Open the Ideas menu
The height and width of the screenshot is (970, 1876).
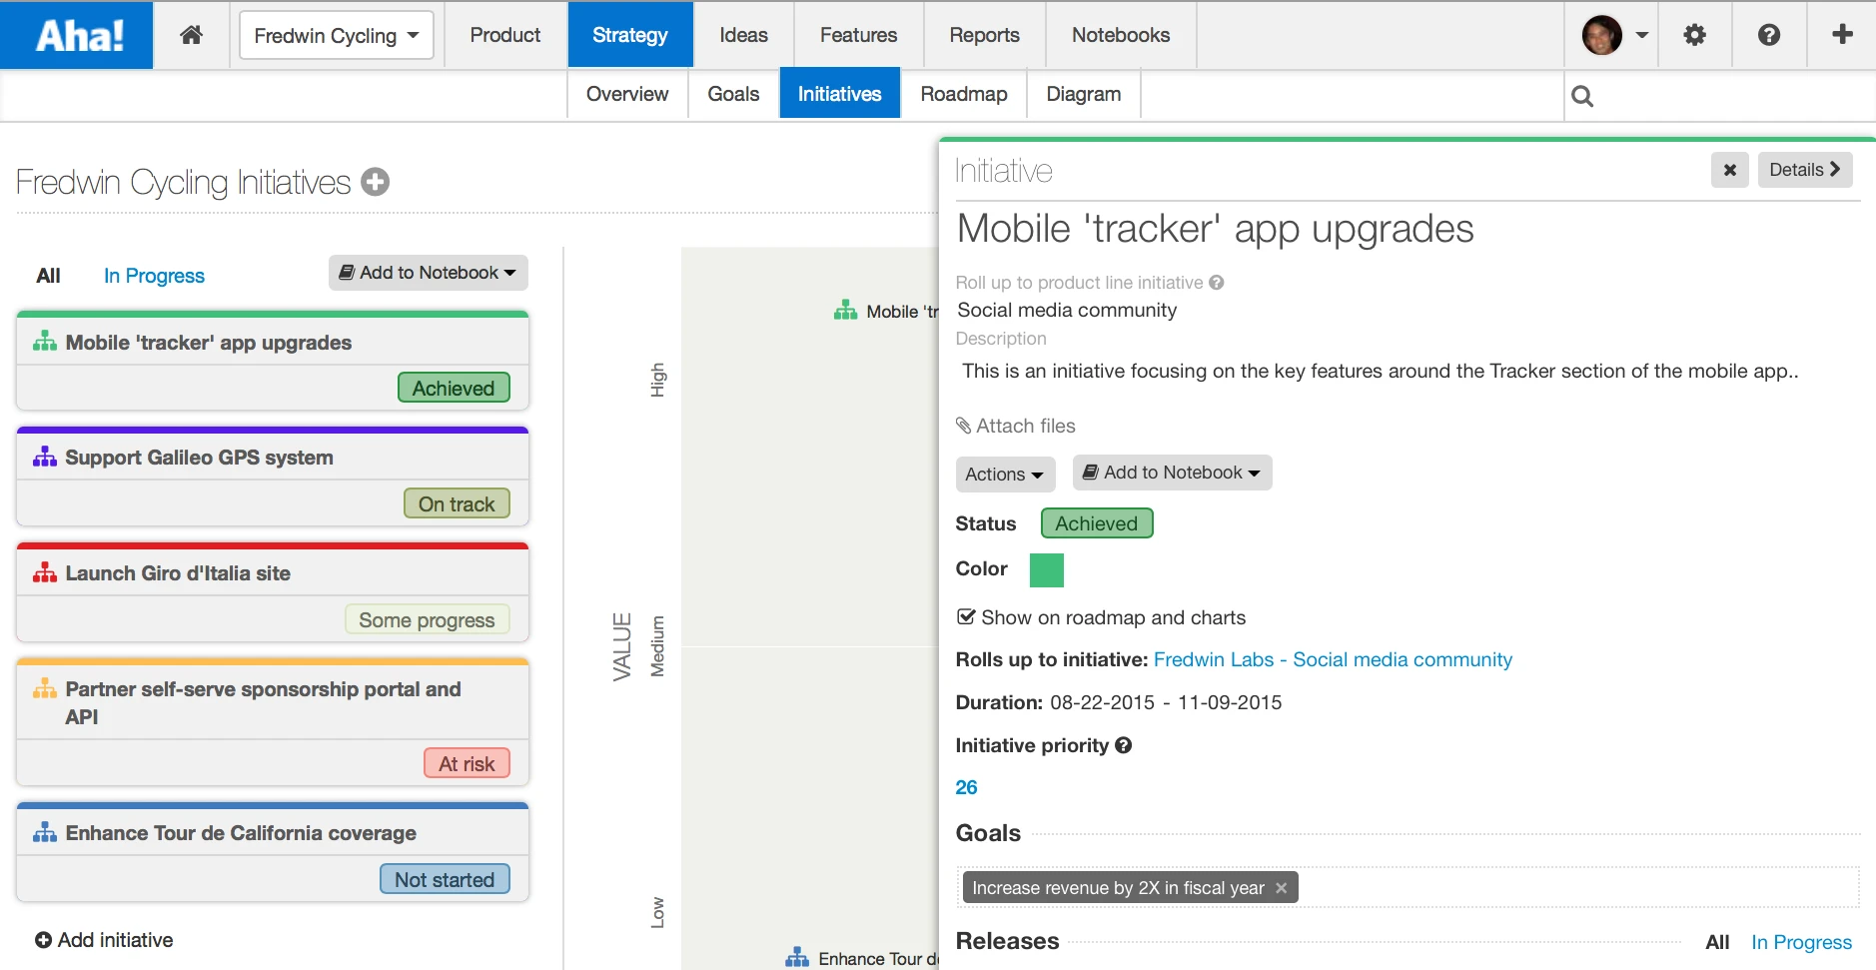[744, 35]
